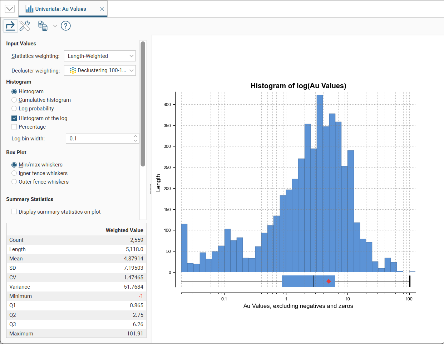Enable the Percentage checkbox
Image resolution: width=444 pixels, height=344 pixels.
pos(14,127)
